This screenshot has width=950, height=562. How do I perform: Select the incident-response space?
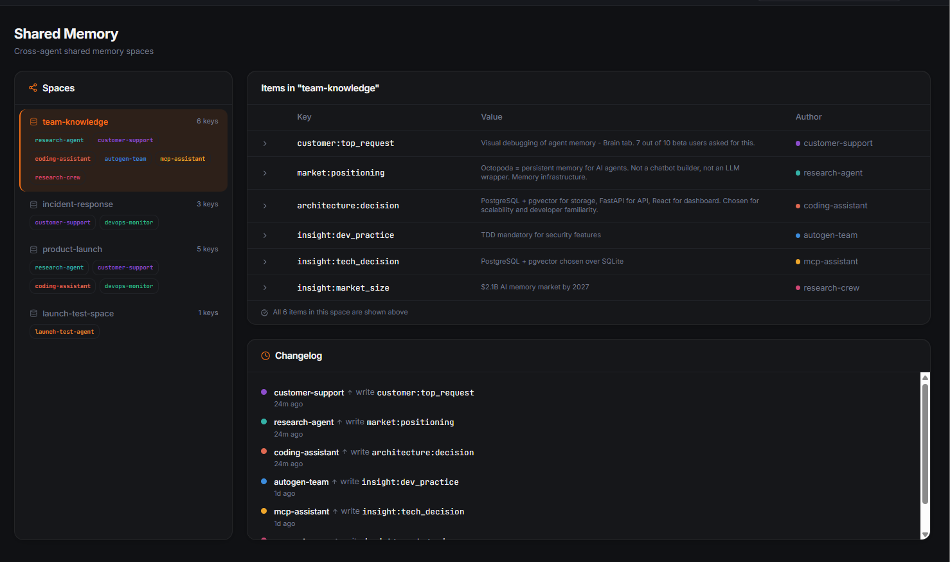[x=78, y=204]
